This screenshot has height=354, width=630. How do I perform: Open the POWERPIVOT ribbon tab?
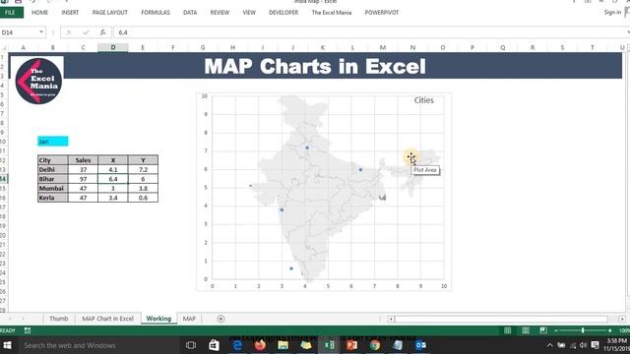tap(382, 13)
